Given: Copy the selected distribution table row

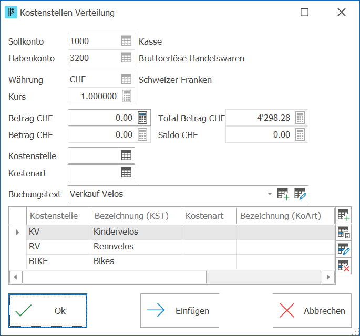Looking at the screenshot, I should (344, 232).
